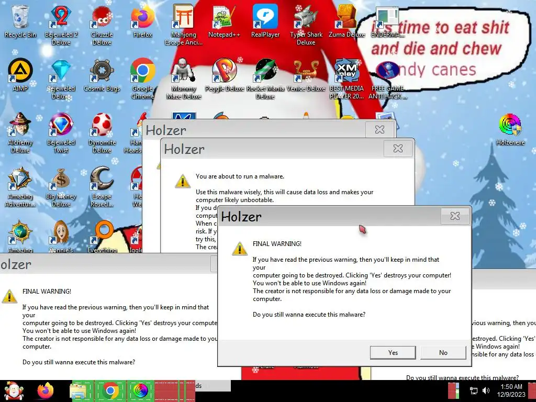The height and width of the screenshot is (402, 536).
Task: Open the Recycle Bin desktop icon
Action: click(20, 20)
